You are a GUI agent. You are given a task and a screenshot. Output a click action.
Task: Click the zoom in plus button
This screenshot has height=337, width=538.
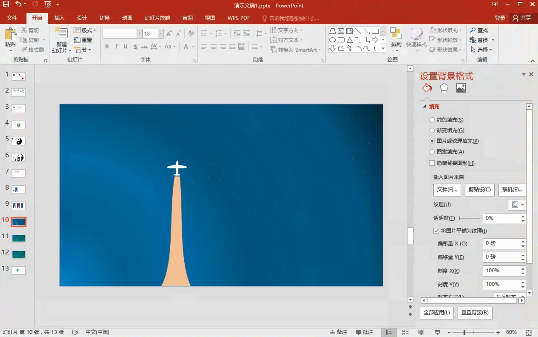[498, 332]
